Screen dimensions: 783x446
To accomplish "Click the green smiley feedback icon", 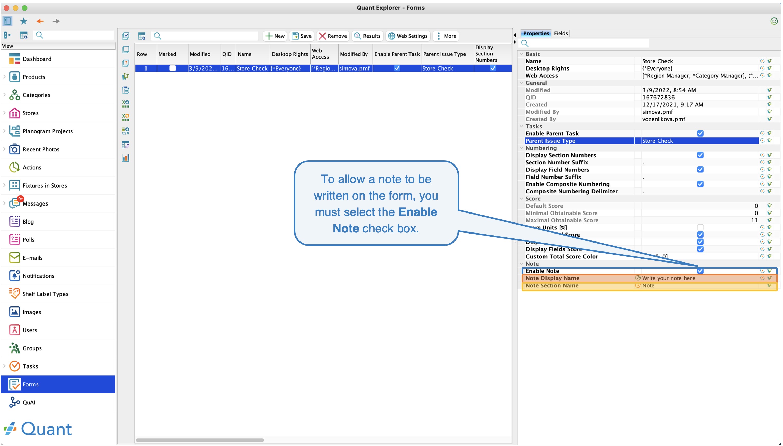I will point(774,21).
